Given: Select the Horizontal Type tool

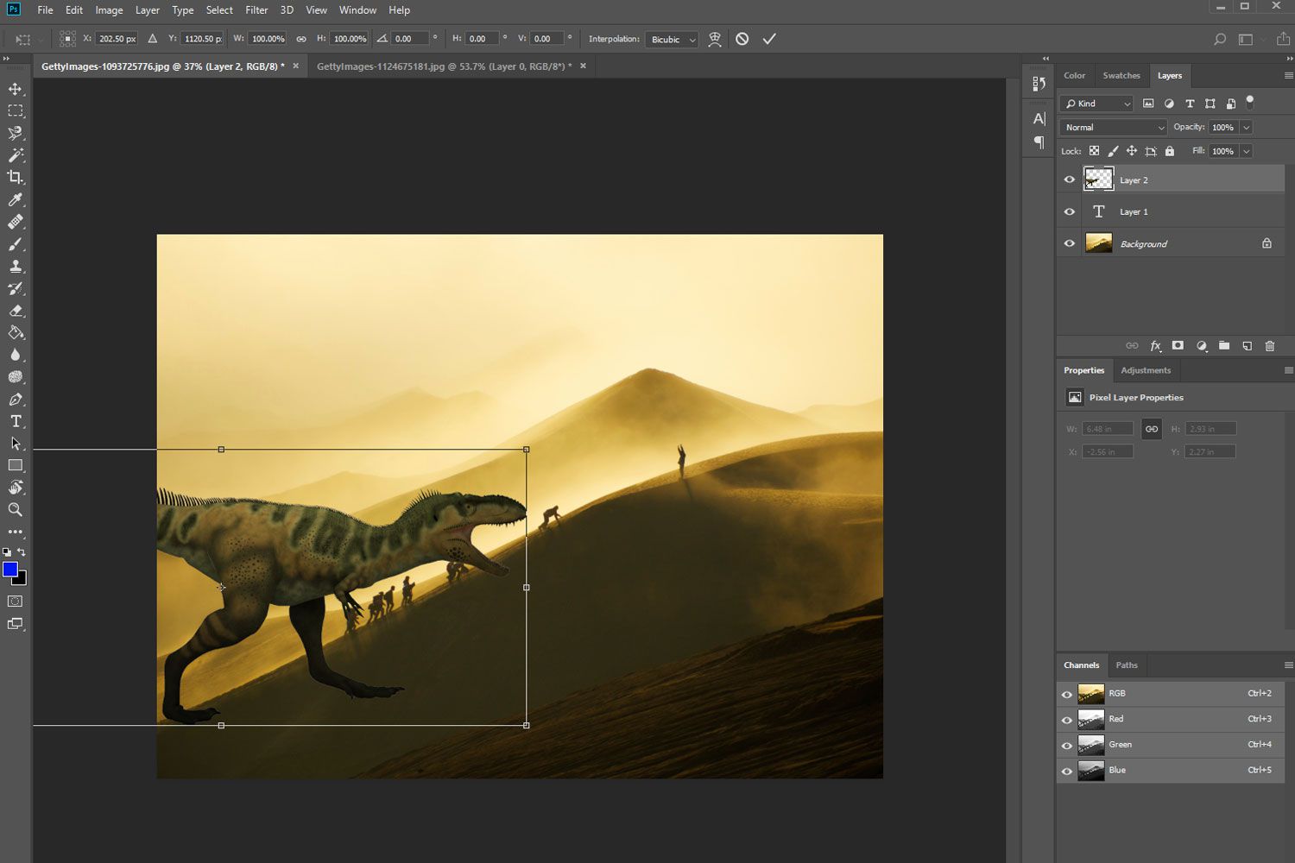Looking at the screenshot, I should coord(16,421).
